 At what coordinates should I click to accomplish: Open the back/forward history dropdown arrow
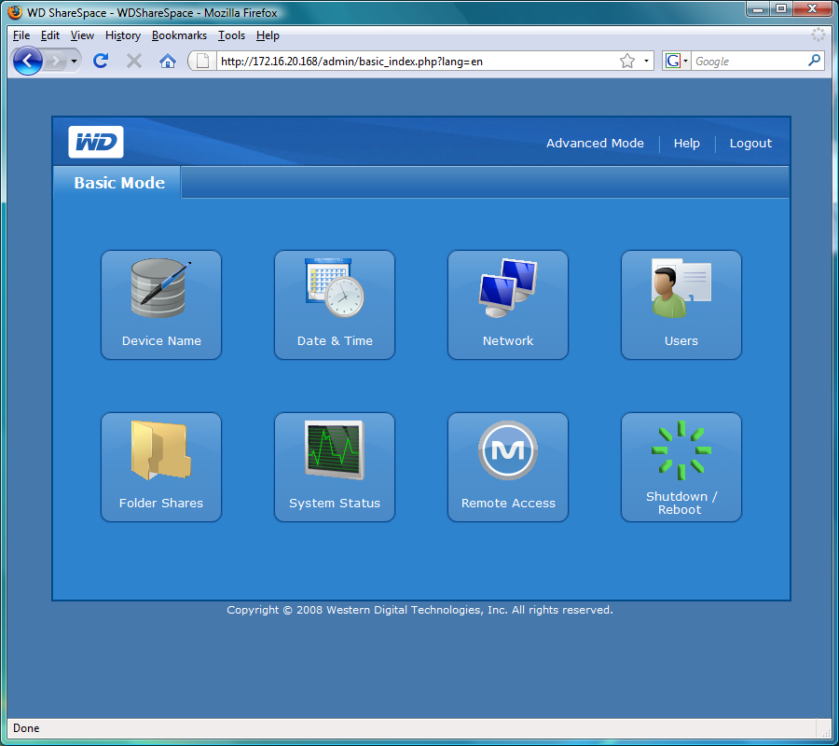point(74,61)
